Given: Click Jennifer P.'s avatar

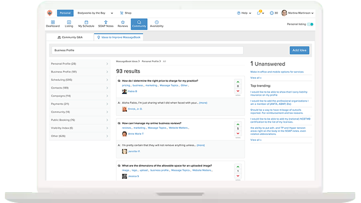Looking at the screenshot, I should (124, 151).
